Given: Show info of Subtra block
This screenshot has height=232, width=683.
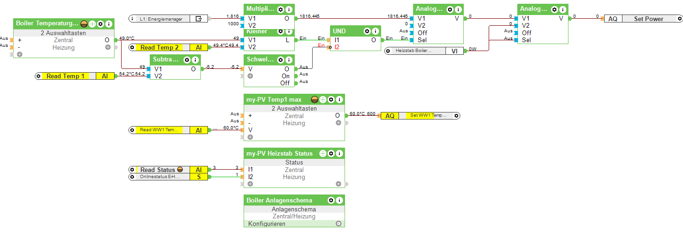Looking at the screenshot, I should point(195,60).
